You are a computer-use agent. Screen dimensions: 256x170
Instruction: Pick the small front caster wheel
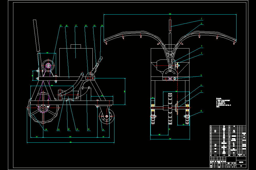click(106, 116)
